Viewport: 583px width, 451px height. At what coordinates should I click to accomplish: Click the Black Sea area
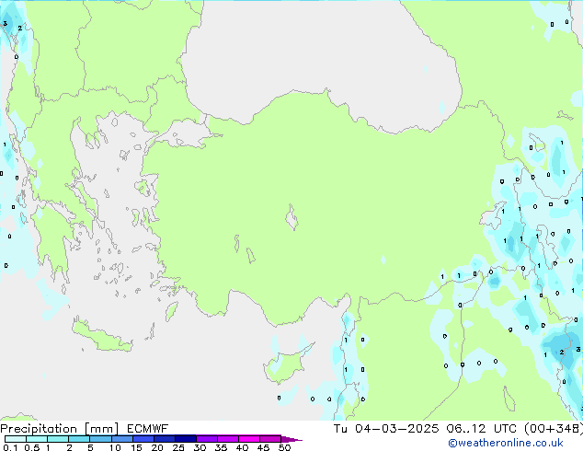(x=322, y=46)
